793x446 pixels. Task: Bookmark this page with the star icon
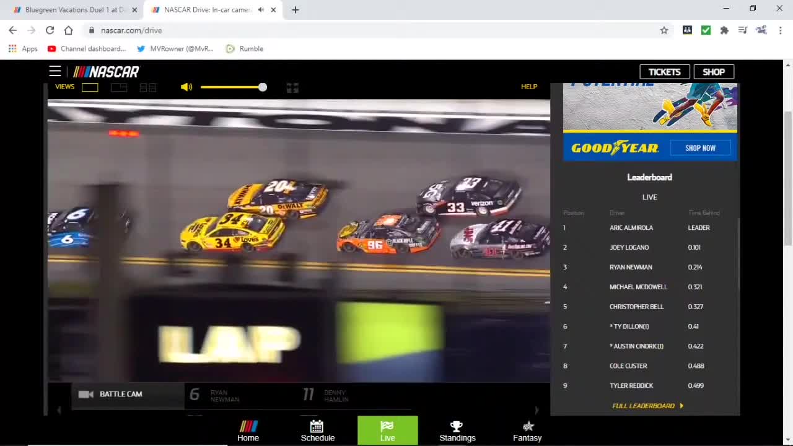664,30
